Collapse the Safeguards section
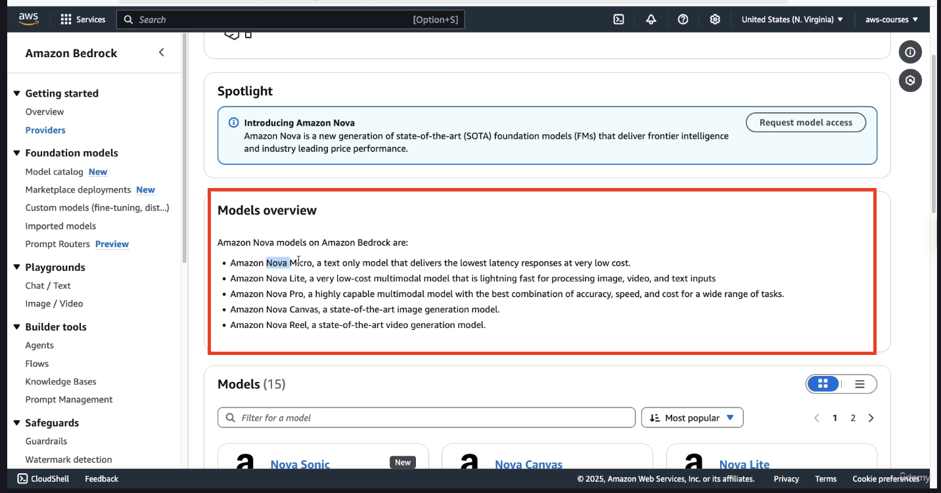Screen dimensions: 941x493 click(x=17, y=423)
